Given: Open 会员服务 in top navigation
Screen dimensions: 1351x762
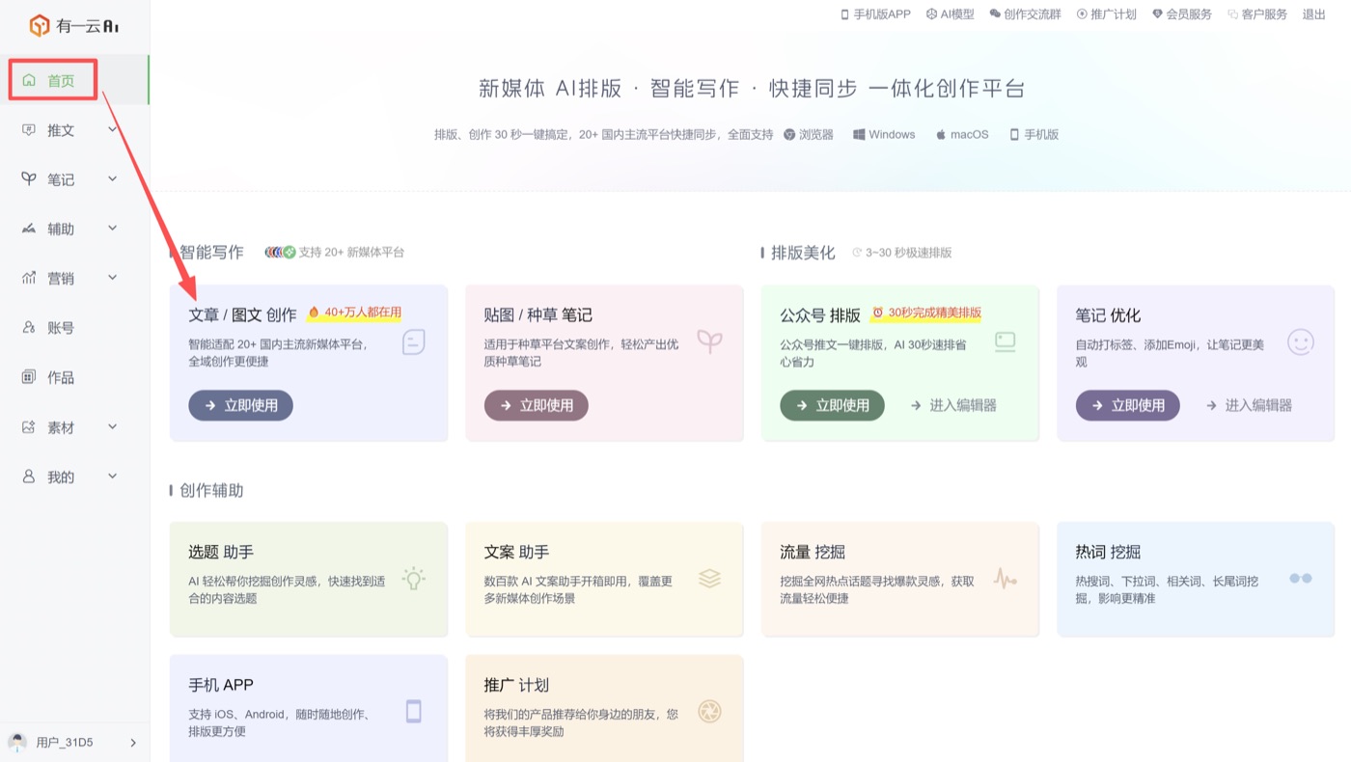Looking at the screenshot, I should pos(1182,14).
